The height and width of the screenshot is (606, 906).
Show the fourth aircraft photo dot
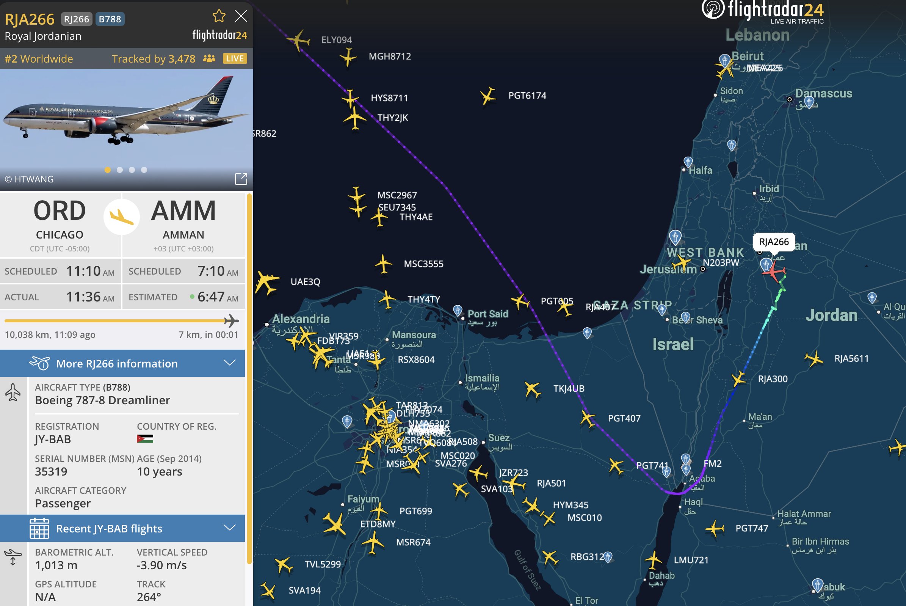(x=144, y=170)
